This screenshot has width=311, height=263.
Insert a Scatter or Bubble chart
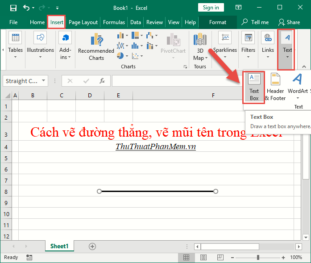137,56
